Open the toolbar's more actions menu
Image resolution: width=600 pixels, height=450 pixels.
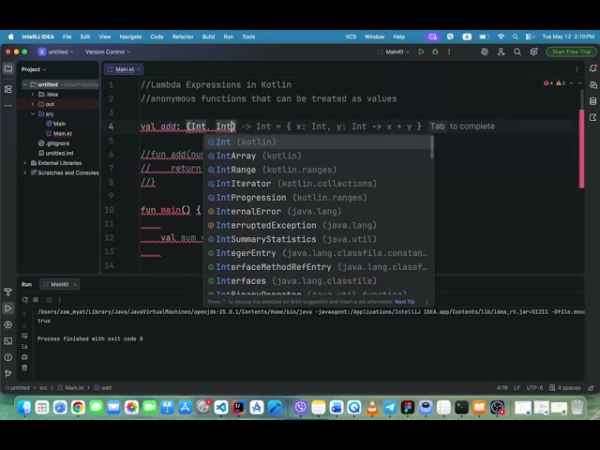click(x=449, y=52)
